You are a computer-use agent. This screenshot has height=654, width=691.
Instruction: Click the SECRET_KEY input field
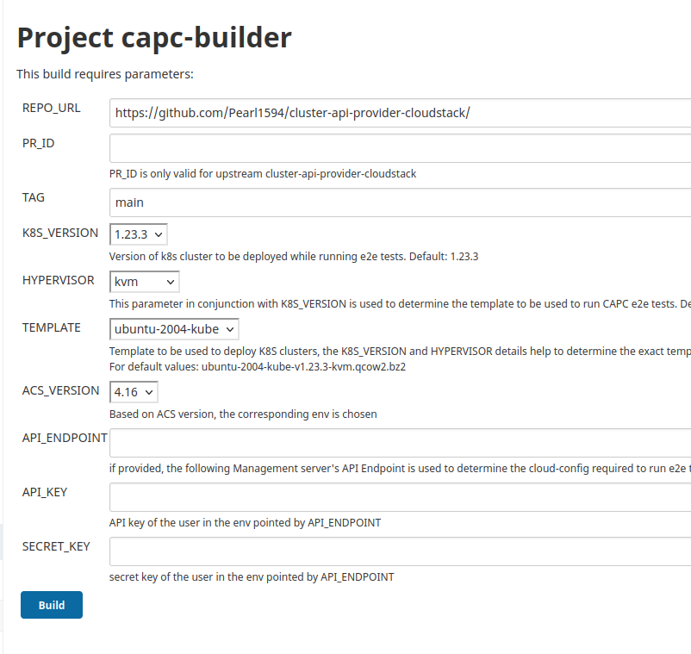click(400, 551)
